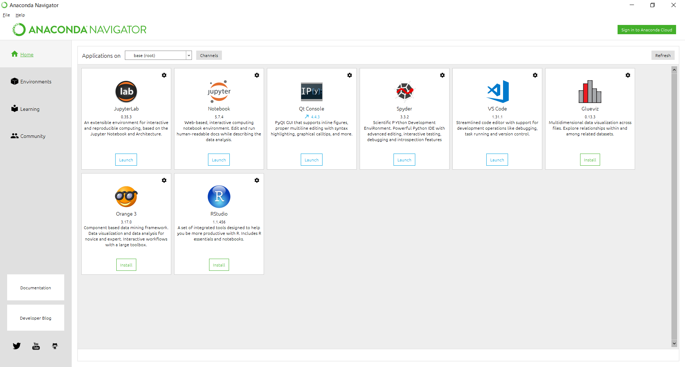Screen dimensions: 685x367
Task: Switch to Learning tab
Action: pos(25,109)
